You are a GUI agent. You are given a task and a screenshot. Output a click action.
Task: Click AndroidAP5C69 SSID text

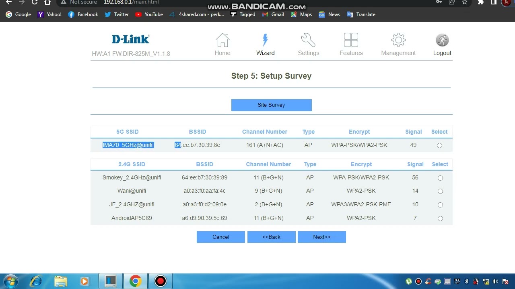pos(132,218)
